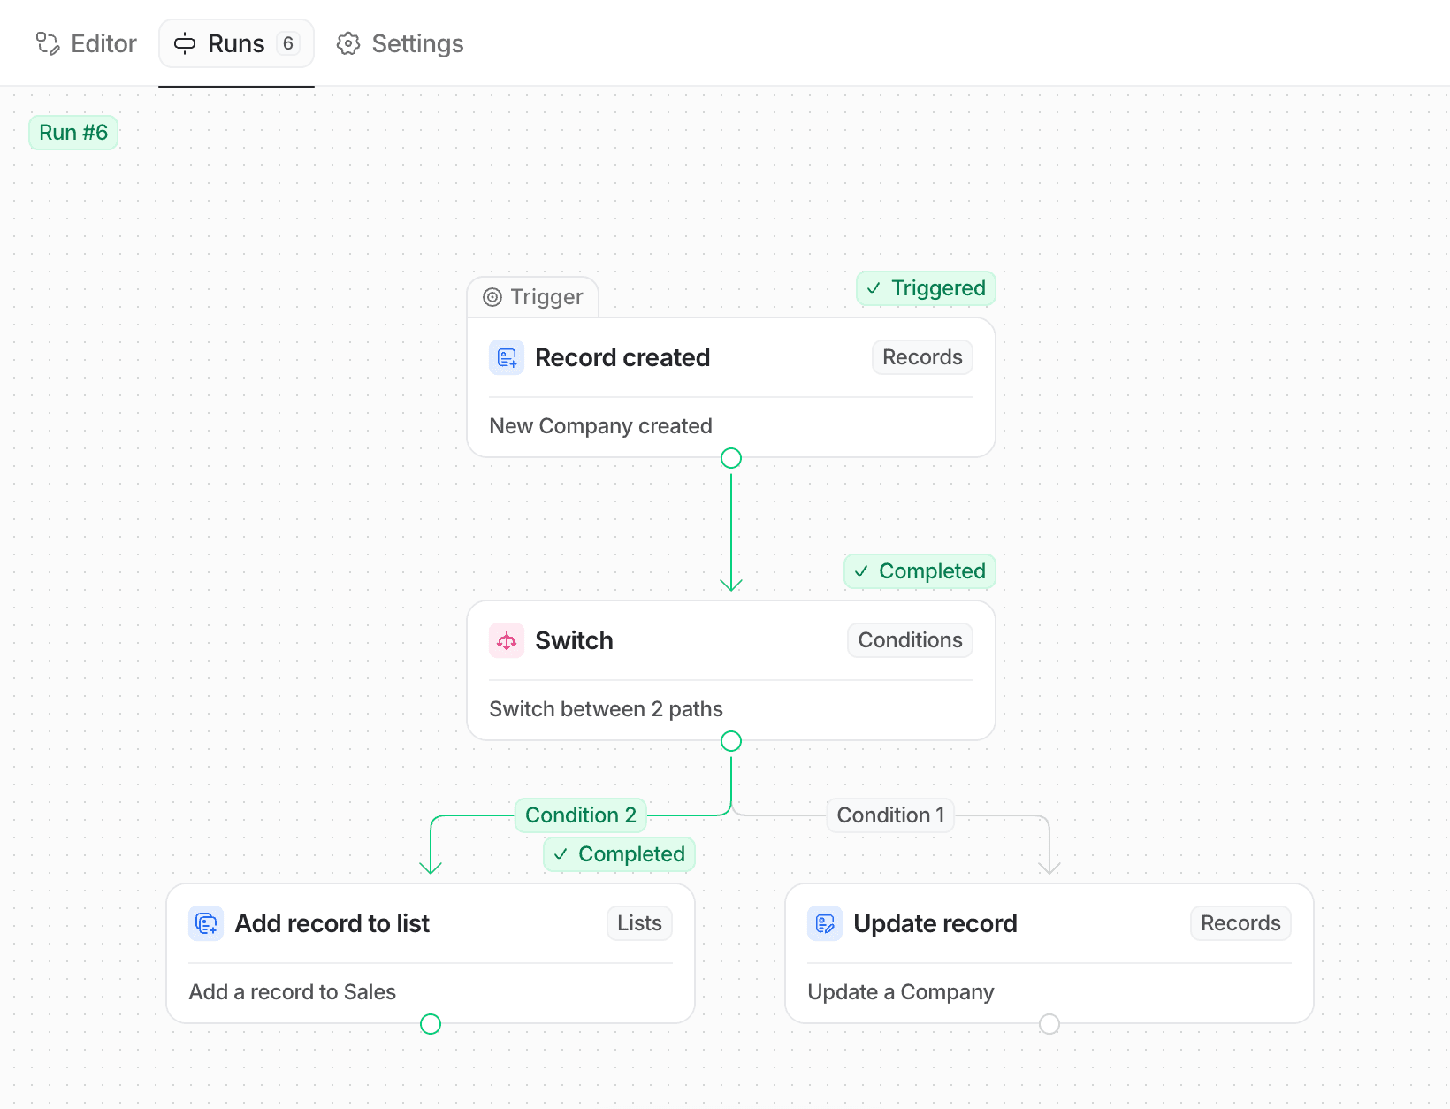This screenshot has width=1450, height=1109.
Task: Click the Condition 1 branch label
Action: pos(890,815)
